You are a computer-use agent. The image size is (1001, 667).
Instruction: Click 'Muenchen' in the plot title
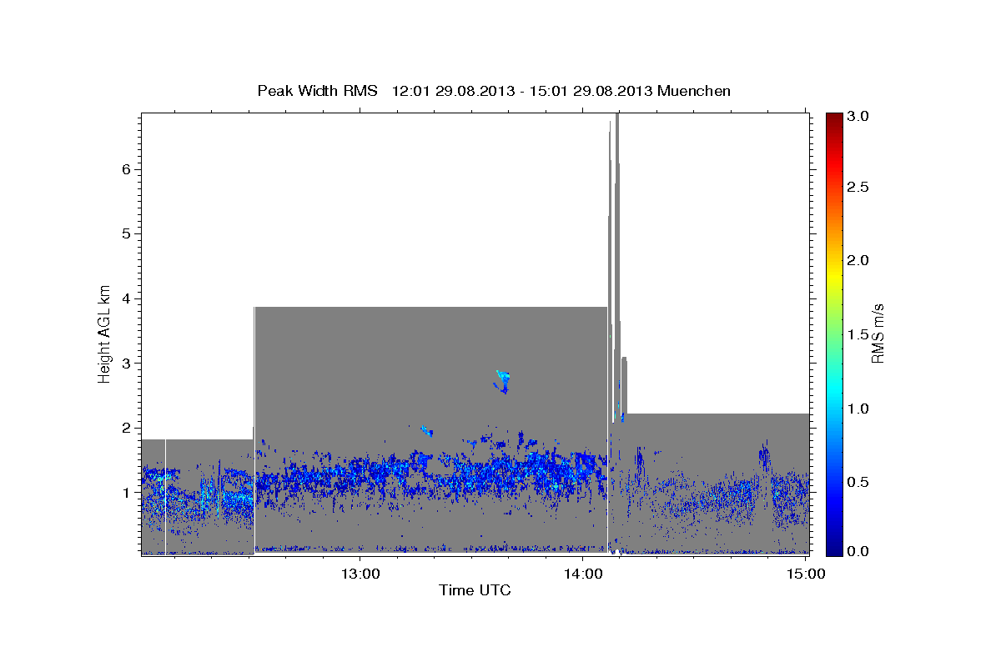tap(694, 90)
